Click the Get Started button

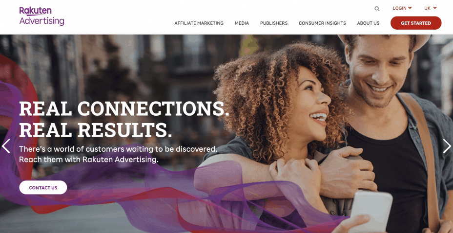click(x=416, y=23)
